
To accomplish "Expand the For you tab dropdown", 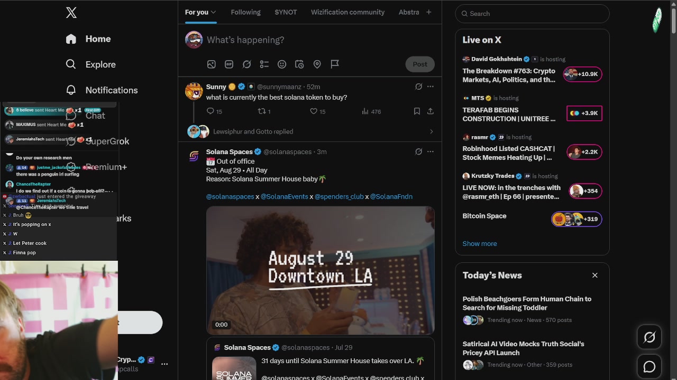I will click(213, 12).
